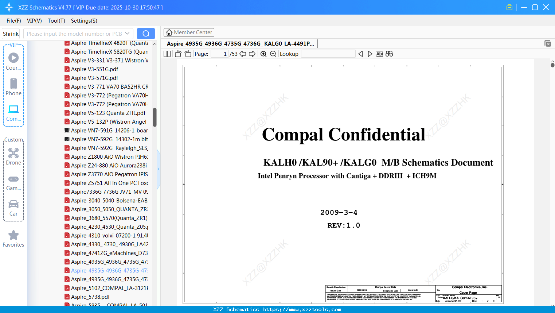The height and width of the screenshot is (313, 555).
Task: Collapse the file list side panel handle
Action: click(x=159, y=169)
